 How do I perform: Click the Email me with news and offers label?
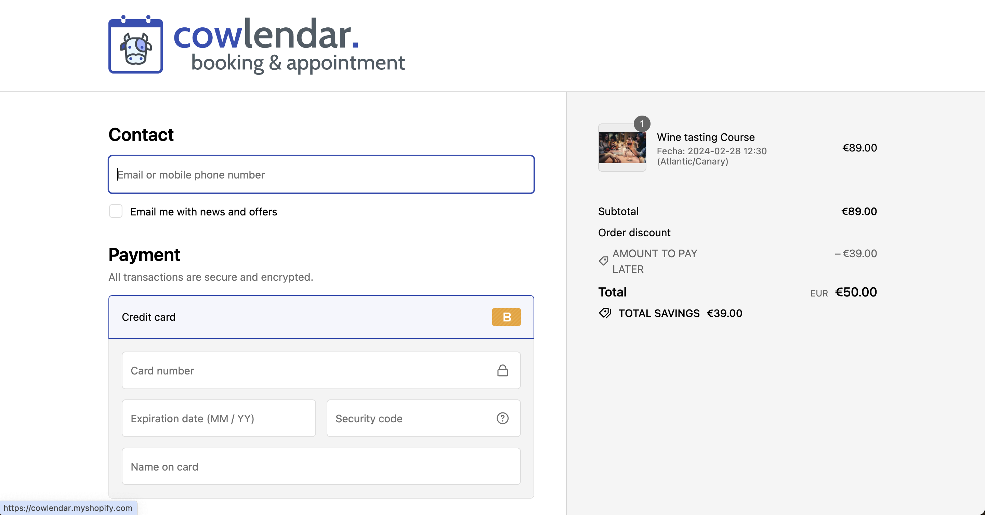(203, 212)
